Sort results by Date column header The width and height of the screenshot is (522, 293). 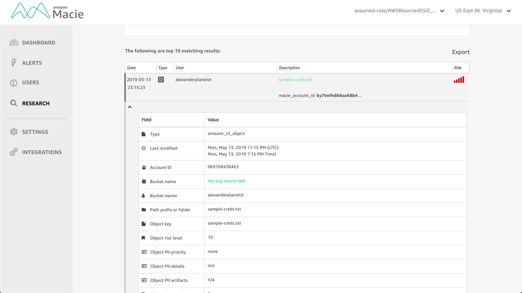tap(131, 68)
